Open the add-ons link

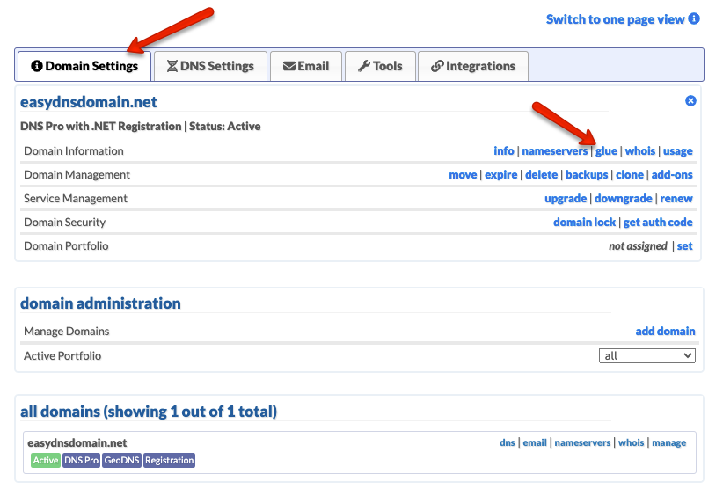672,175
